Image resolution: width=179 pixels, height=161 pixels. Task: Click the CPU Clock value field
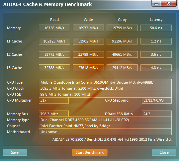[105, 88]
